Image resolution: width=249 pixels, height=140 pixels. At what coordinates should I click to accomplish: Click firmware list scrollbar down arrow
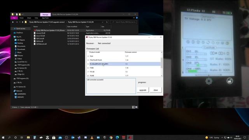(x=162, y=76)
